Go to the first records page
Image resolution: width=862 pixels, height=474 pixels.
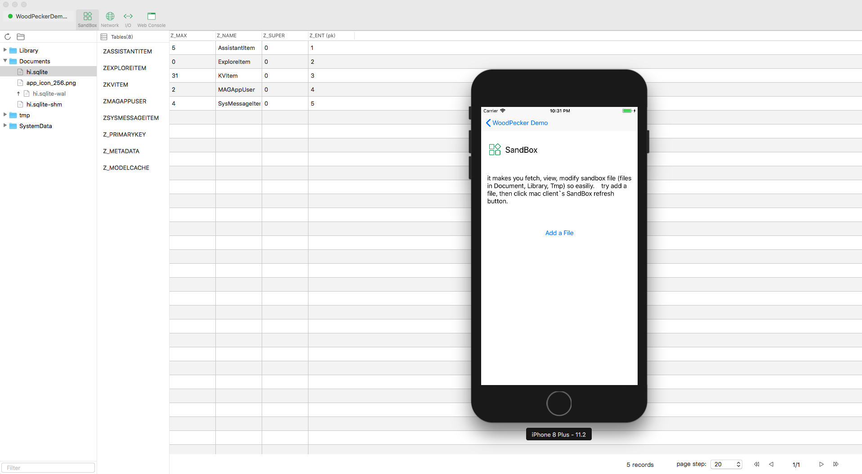tap(757, 464)
